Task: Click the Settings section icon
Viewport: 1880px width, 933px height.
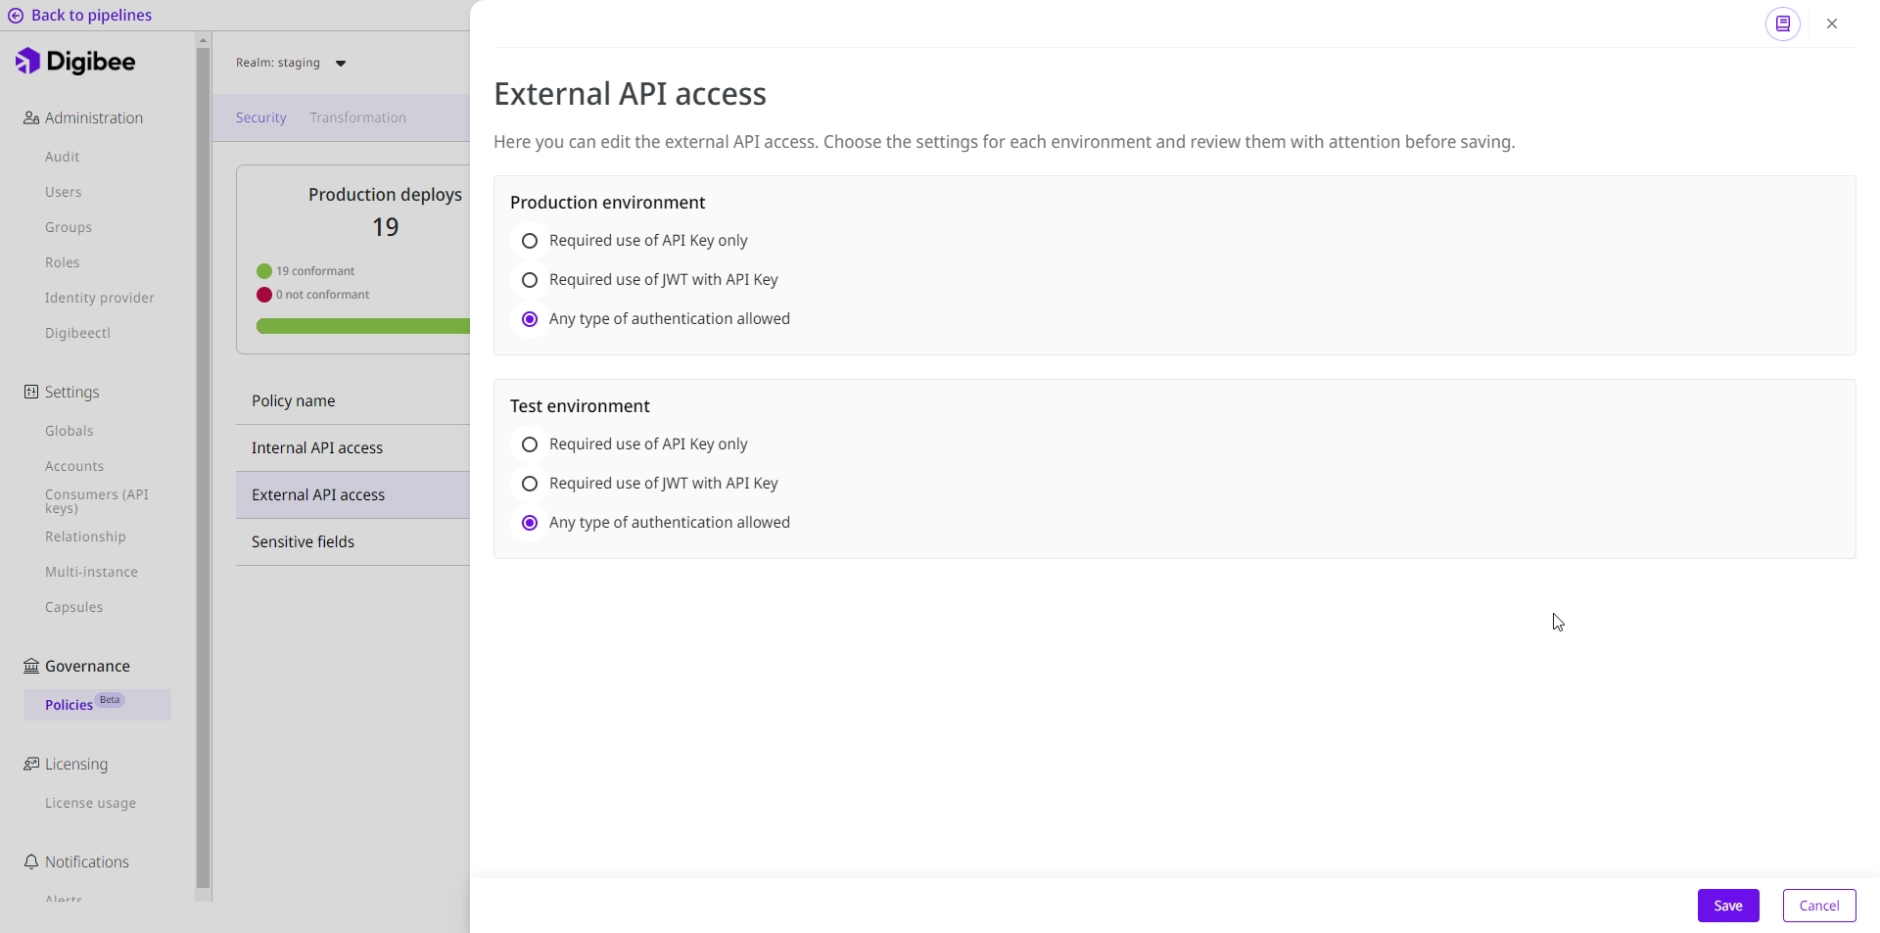Action: click(x=31, y=393)
